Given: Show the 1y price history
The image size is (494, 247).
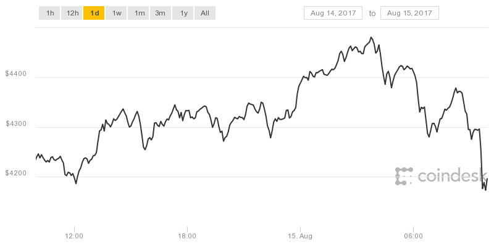Looking at the screenshot, I should coord(183,13).
